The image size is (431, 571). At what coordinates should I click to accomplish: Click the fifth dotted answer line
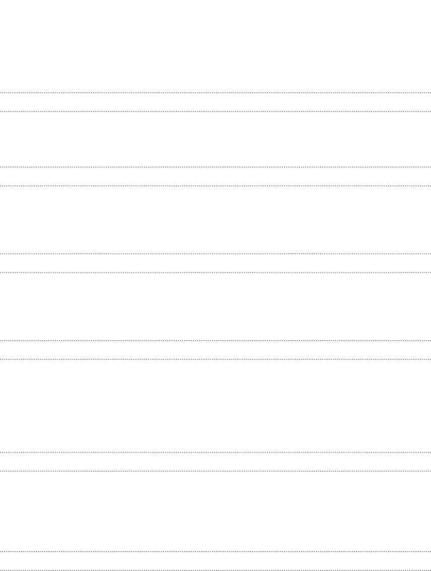(215, 253)
